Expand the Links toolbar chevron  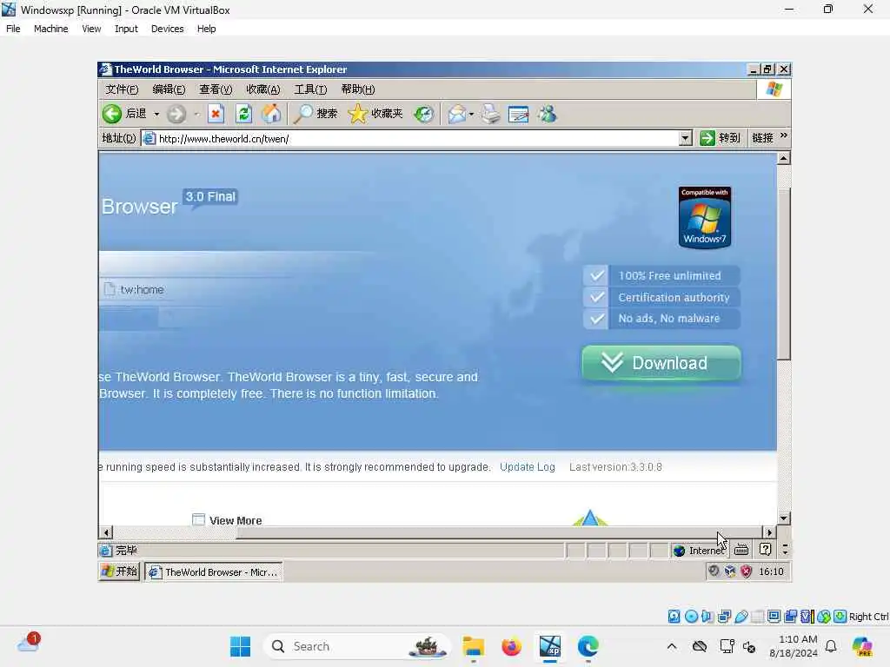[x=784, y=135]
